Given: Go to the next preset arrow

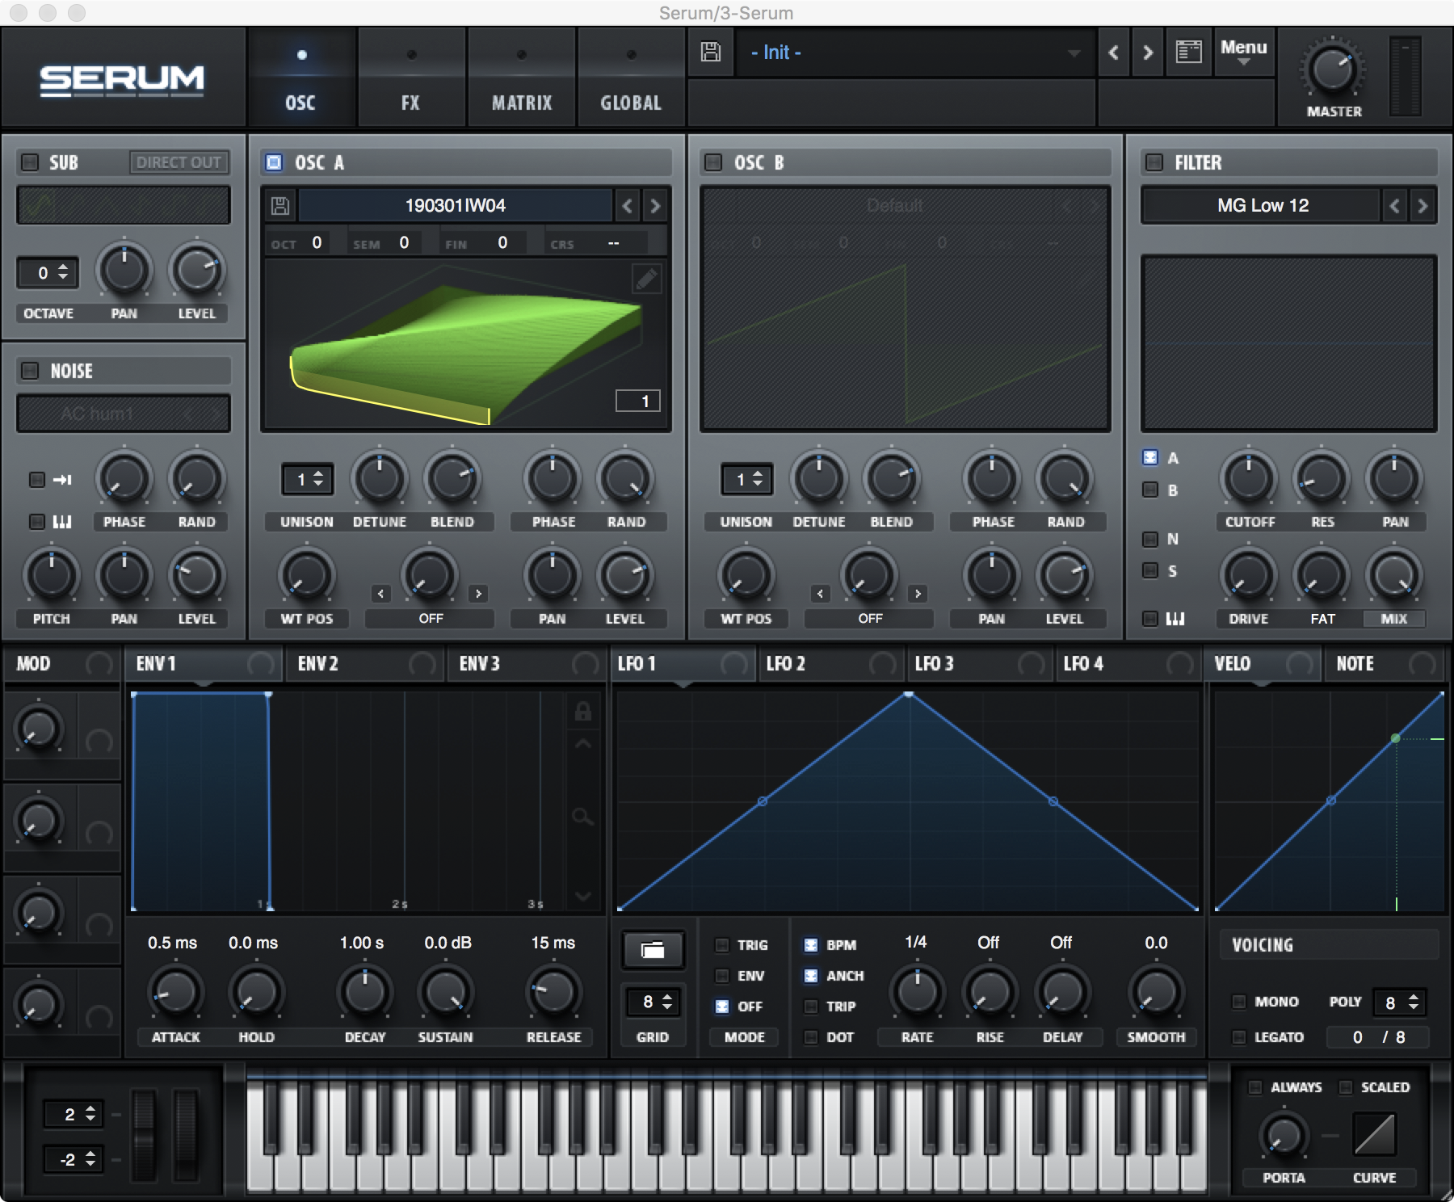Looking at the screenshot, I should [1148, 53].
